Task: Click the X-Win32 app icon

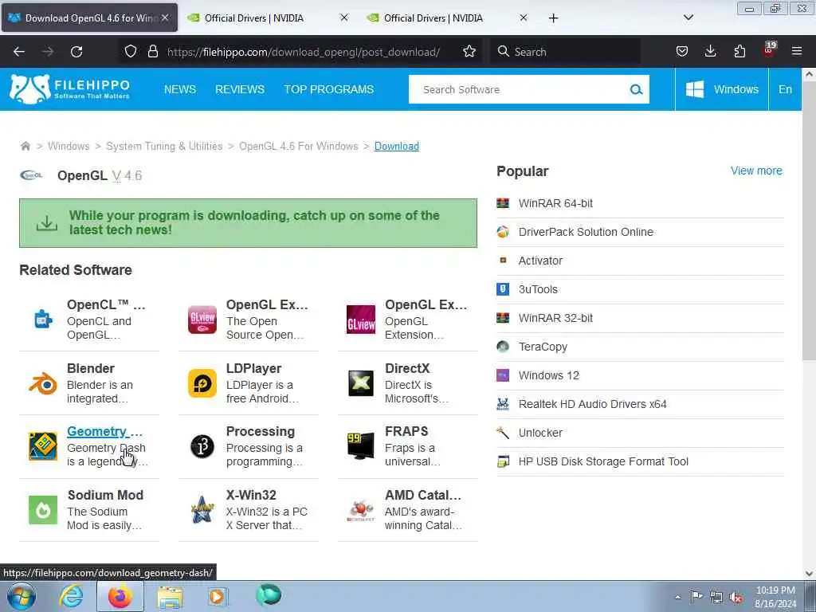Action: click(x=202, y=510)
